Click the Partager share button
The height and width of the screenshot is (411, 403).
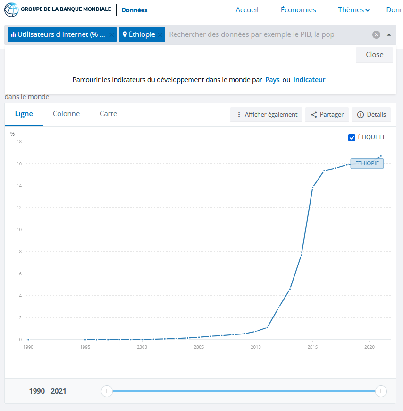coord(327,114)
